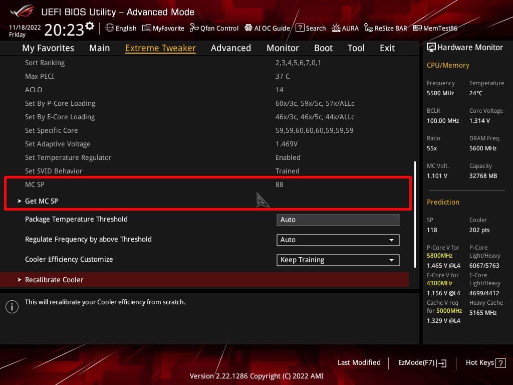Click the Search question mark icon
Viewport: 513px width, 385px height.
pos(300,28)
